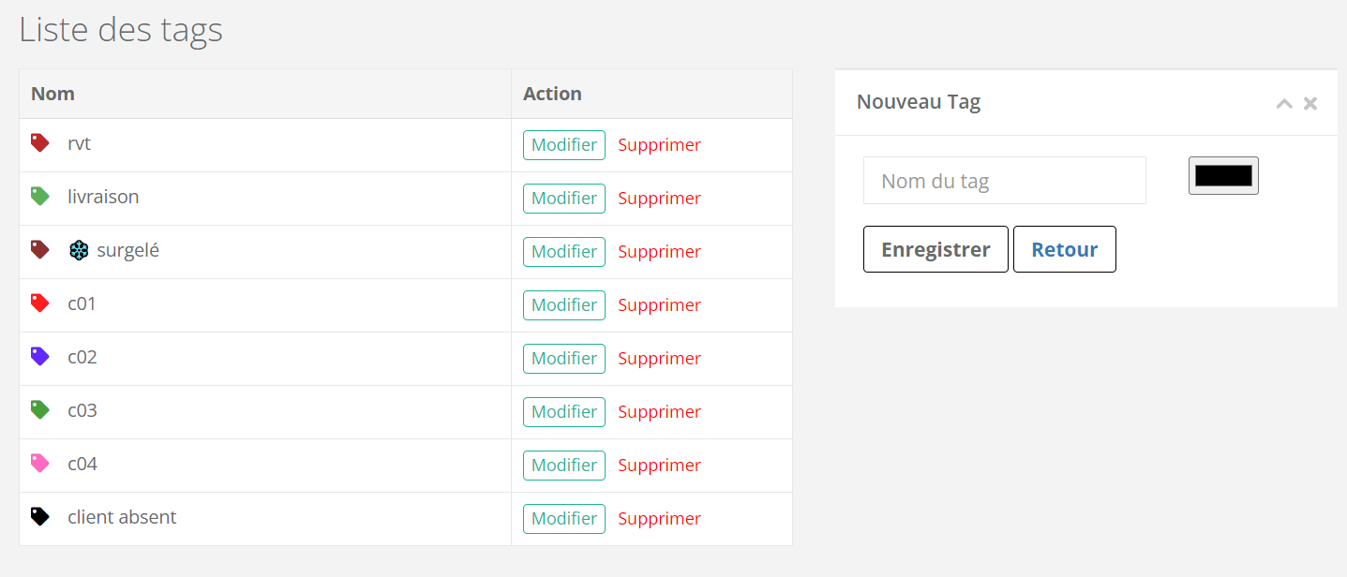Edit the c03 tag with Modifier
Screen dimensions: 1347x577
tap(564, 412)
